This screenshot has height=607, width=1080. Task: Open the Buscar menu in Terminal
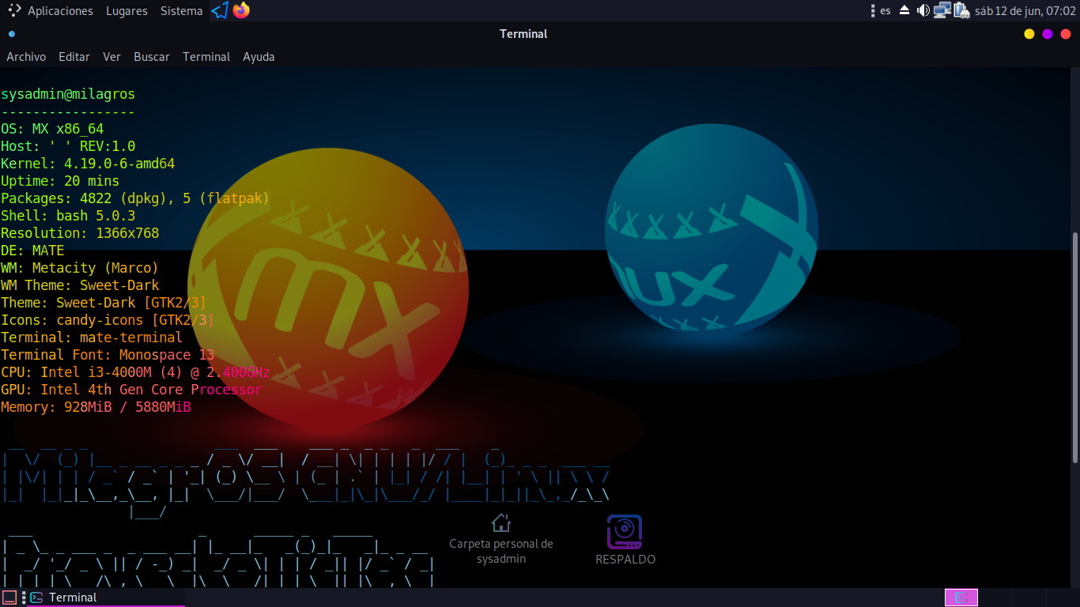click(x=151, y=57)
